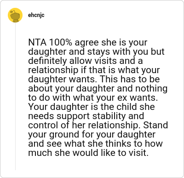Click the line 'needs support stability and'
This screenshot has width=184, height=178.
click(86, 116)
